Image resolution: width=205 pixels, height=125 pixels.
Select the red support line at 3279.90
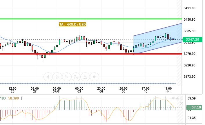click(x=91, y=54)
